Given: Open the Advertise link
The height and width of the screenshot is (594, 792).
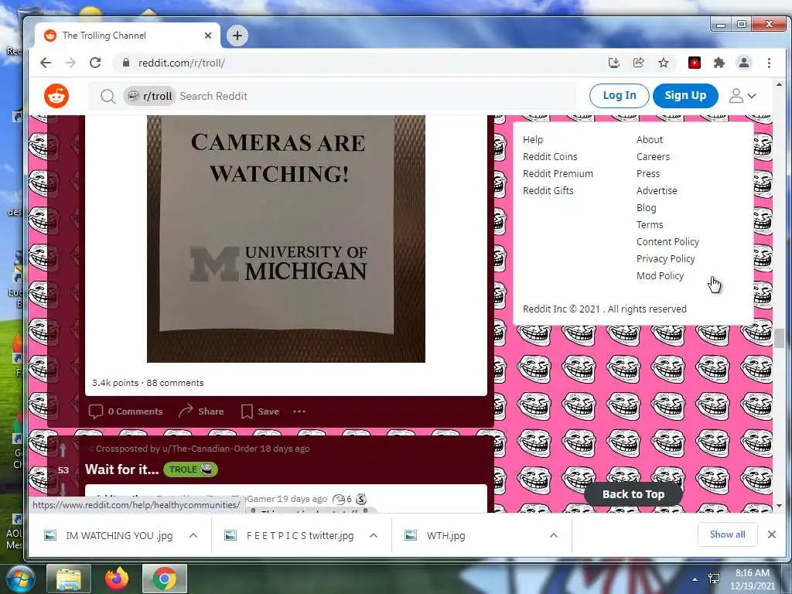Looking at the screenshot, I should (657, 190).
